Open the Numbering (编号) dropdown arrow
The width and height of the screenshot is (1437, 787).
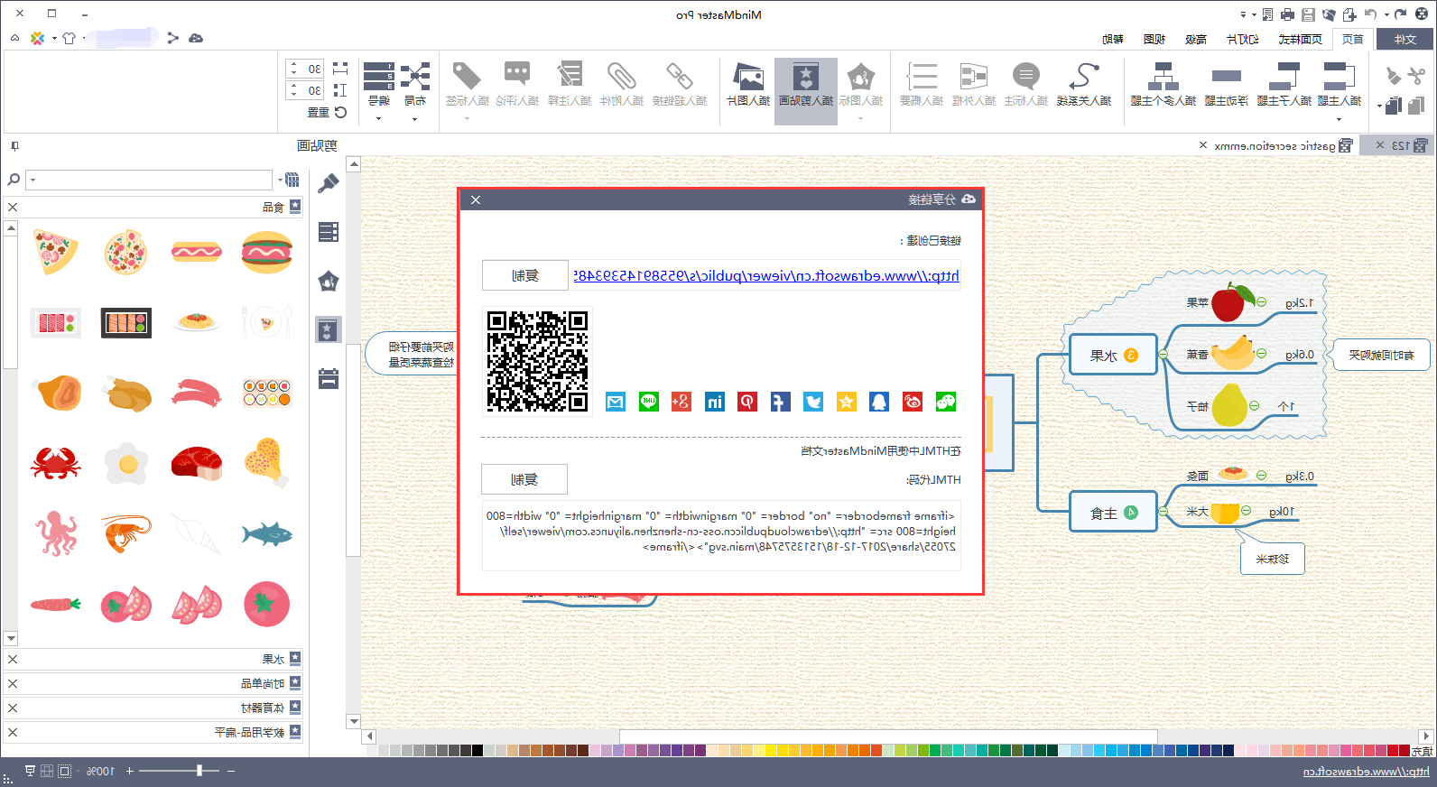click(x=378, y=119)
